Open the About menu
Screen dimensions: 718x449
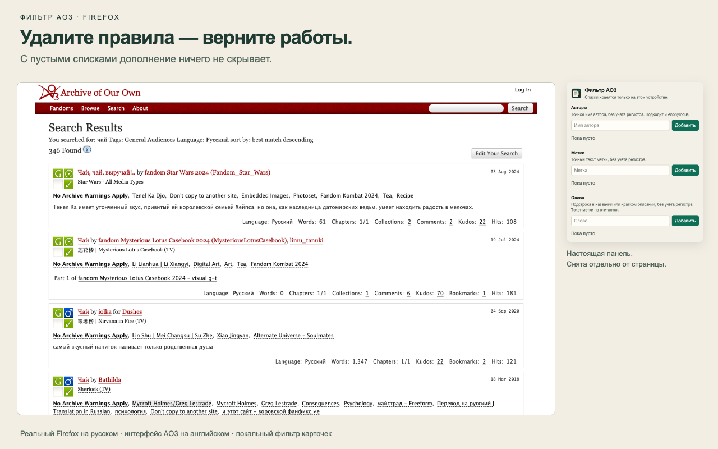pos(140,108)
